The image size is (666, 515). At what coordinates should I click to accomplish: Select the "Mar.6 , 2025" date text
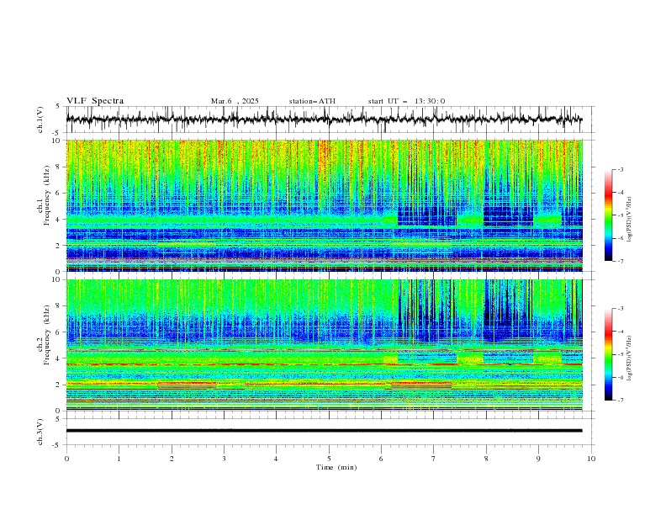tap(235, 101)
